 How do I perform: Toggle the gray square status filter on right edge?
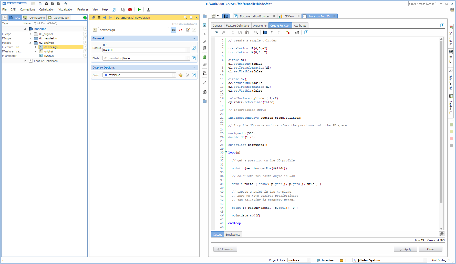451,145
